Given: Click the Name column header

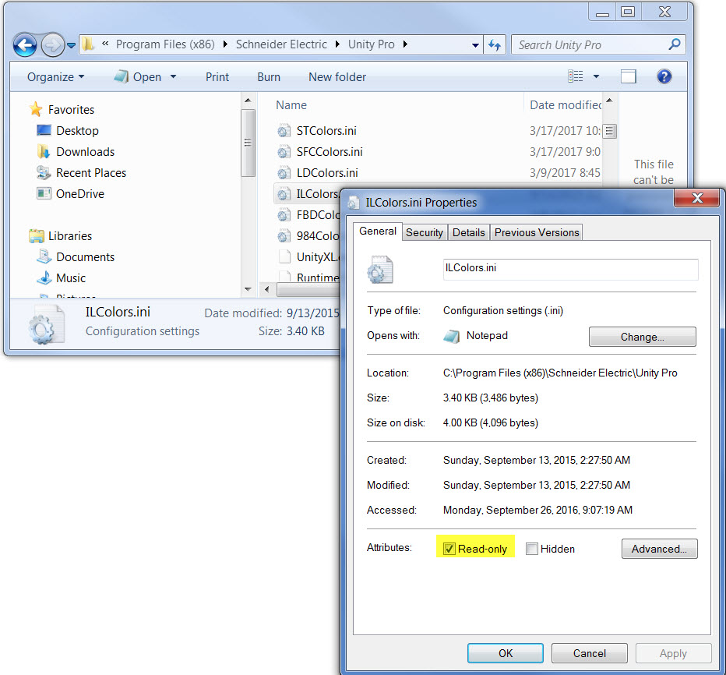Looking at the screenshot, I should point(291,105).
